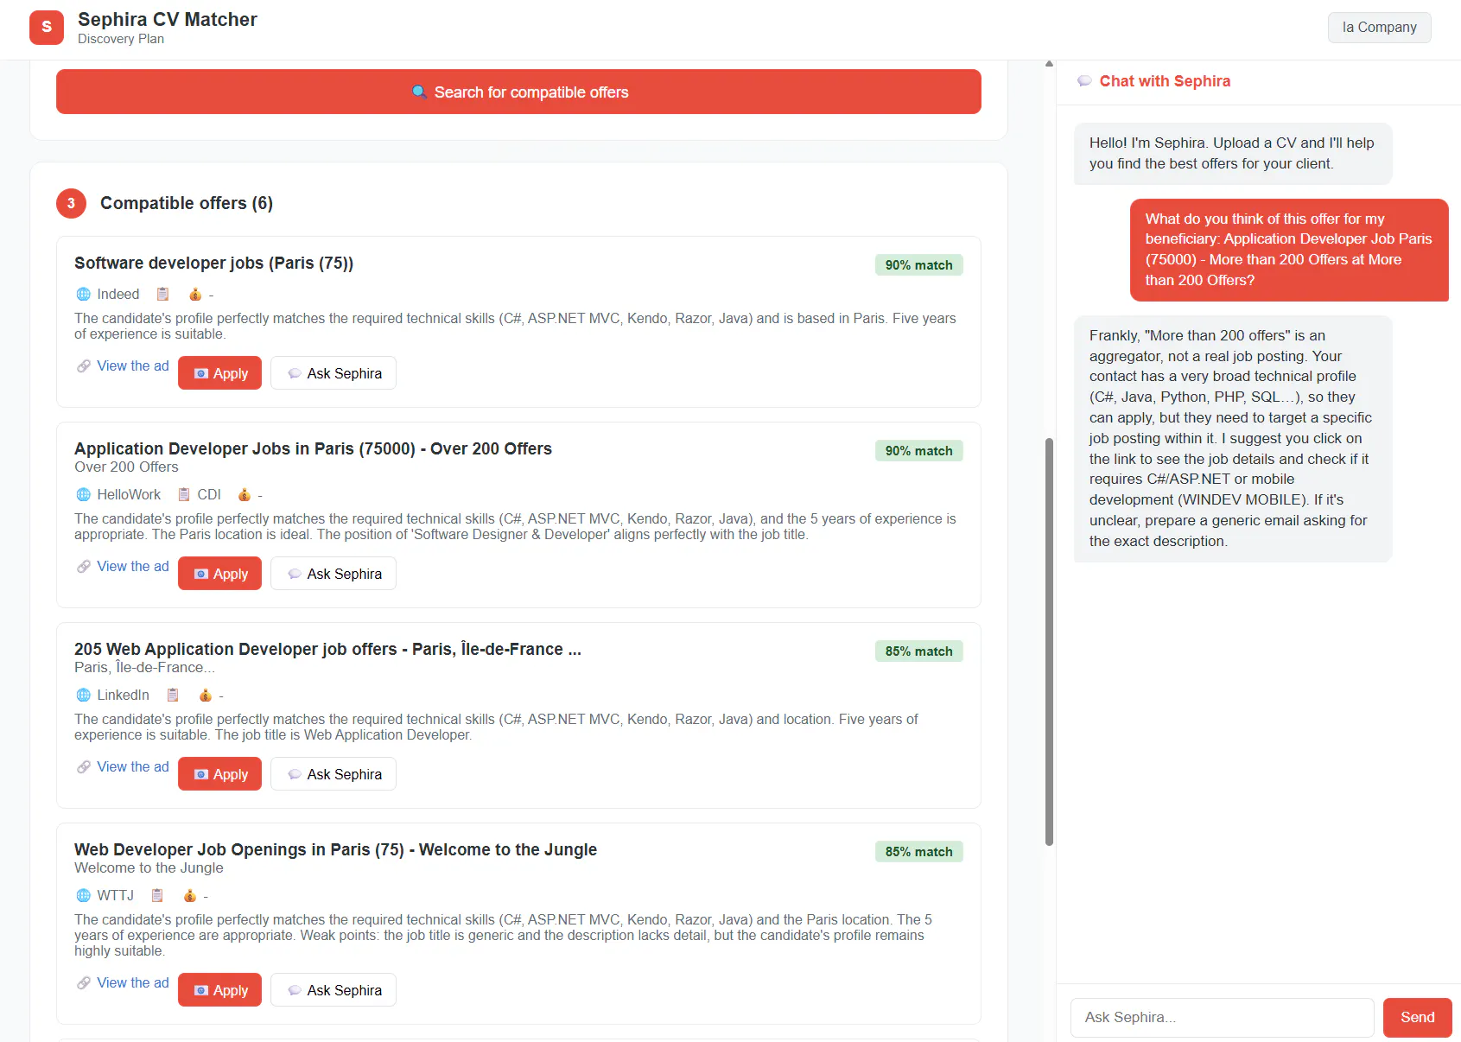
Task: Focus the Ask Sephira chat input field
Action: pos(1222,1018)
